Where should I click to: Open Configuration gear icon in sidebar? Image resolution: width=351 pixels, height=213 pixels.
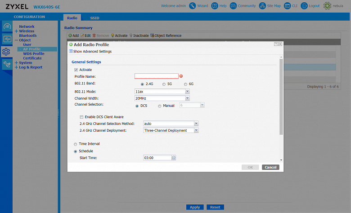[x=6, y=52]
